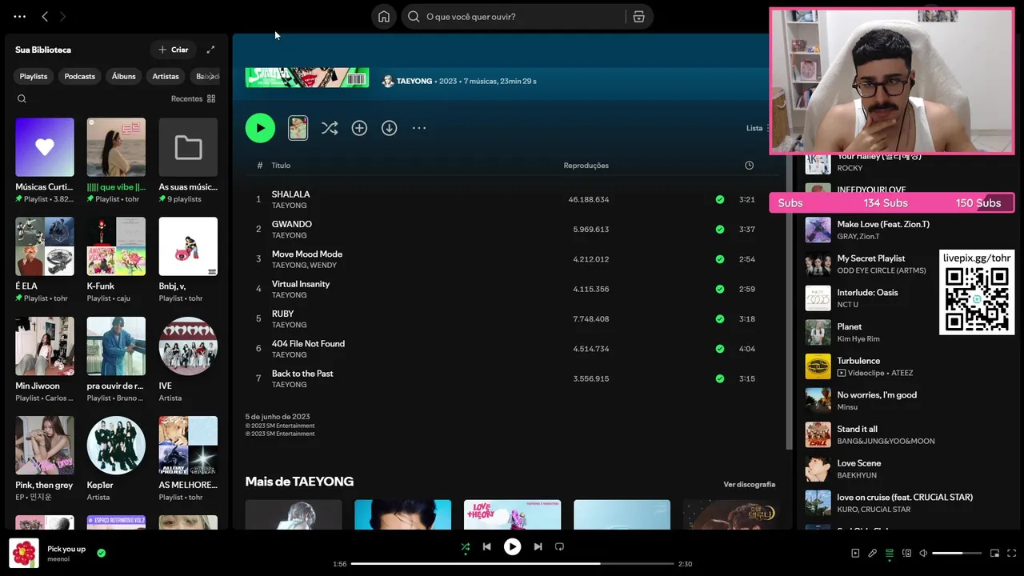
Task: Open the WENDY artist link on Move Mood Mode
Action: tap(323, 266)
